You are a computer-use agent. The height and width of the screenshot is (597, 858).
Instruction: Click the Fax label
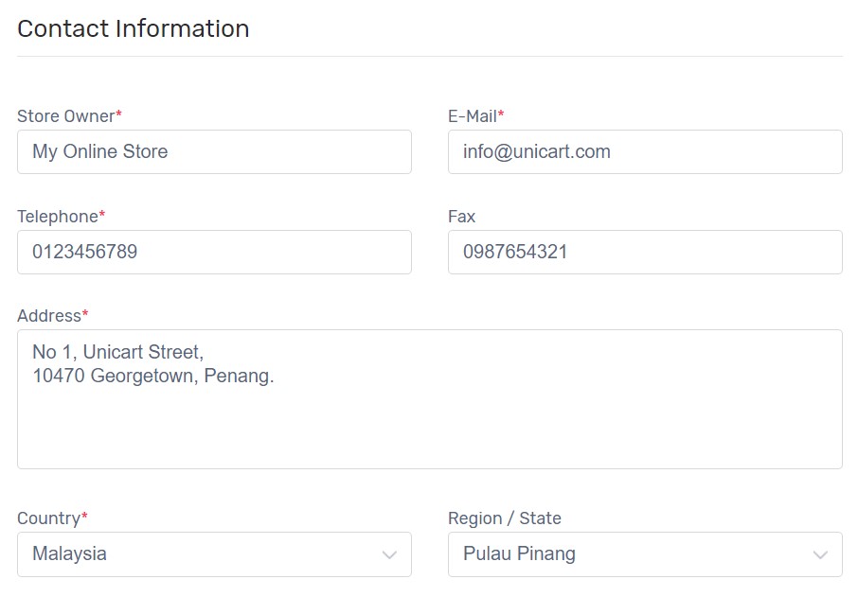point(462,217)
